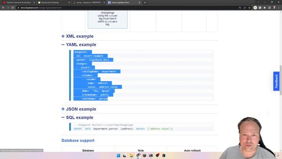The width and height of the screenshot is (282, 159).
Task: Click the 'name: address' YAML line
Action: coord(97,83)
